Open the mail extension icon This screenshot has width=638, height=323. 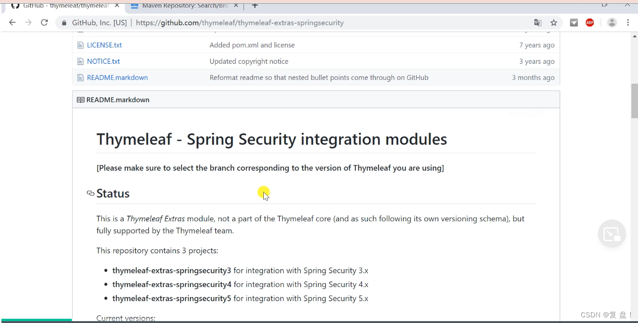574,23
